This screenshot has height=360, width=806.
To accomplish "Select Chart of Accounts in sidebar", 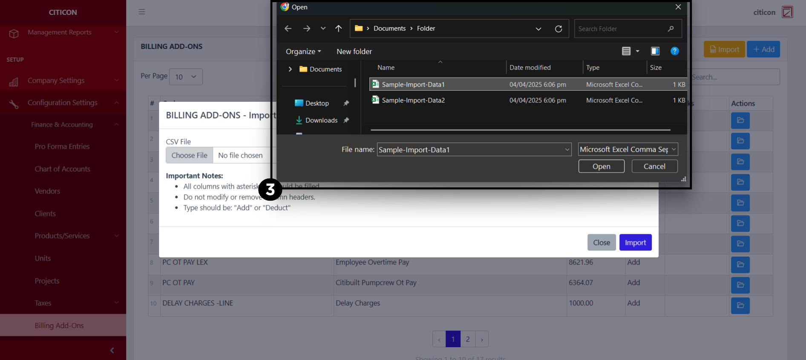I will tap(62, 169).
